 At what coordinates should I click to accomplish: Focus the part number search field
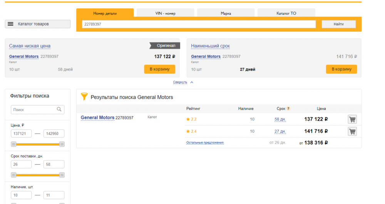click(x=199, y=24)
